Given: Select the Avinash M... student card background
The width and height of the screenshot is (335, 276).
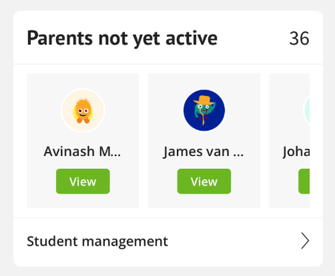Looking at the screenshot, I should point(83,141).
